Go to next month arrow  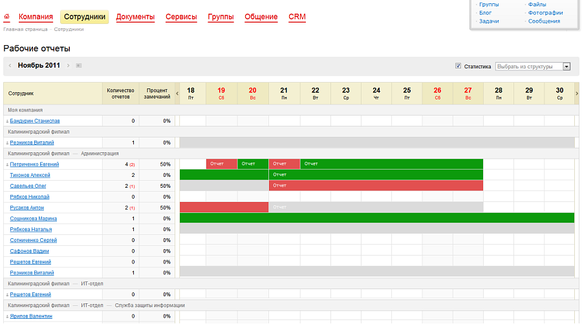(69, 66)
